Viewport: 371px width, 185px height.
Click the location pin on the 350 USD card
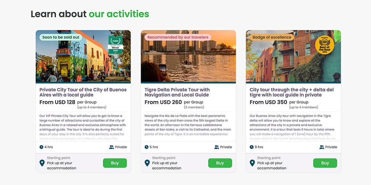coord(252,163)
